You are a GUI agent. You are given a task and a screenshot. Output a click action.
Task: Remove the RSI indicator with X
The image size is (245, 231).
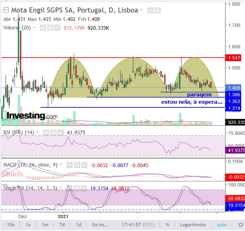pyautogui.click(x=61, y=133)
